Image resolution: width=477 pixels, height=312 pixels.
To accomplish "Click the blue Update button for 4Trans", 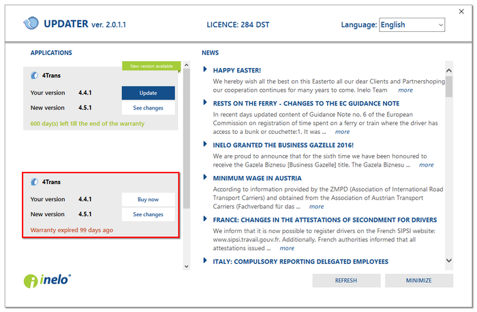I will click(x=148, y=93).
